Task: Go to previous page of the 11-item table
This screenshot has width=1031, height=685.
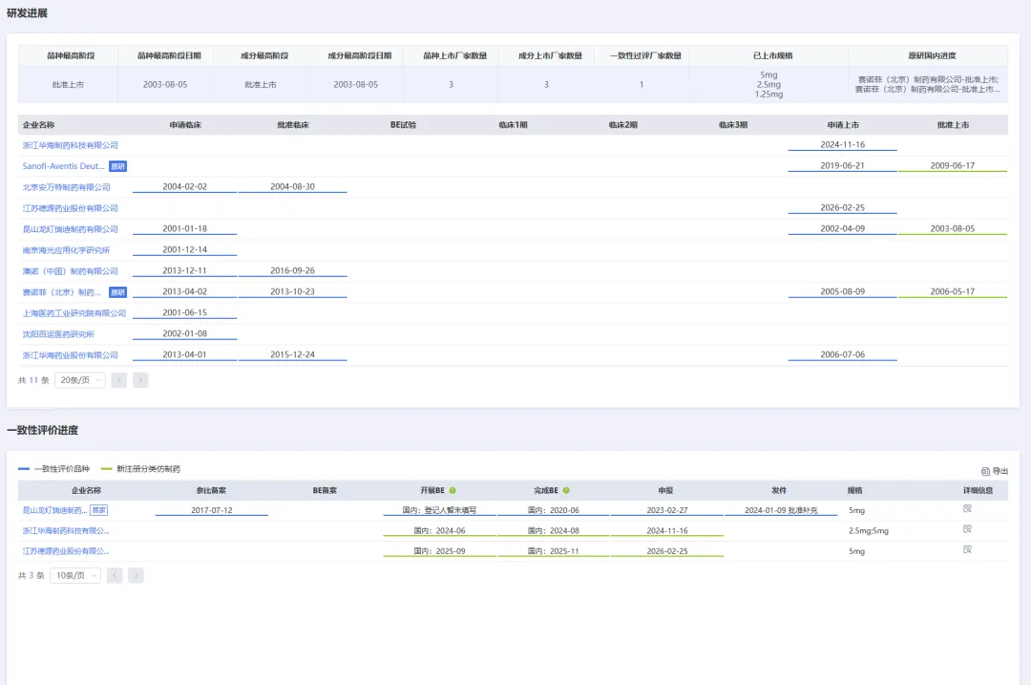Action: (119, 380)
